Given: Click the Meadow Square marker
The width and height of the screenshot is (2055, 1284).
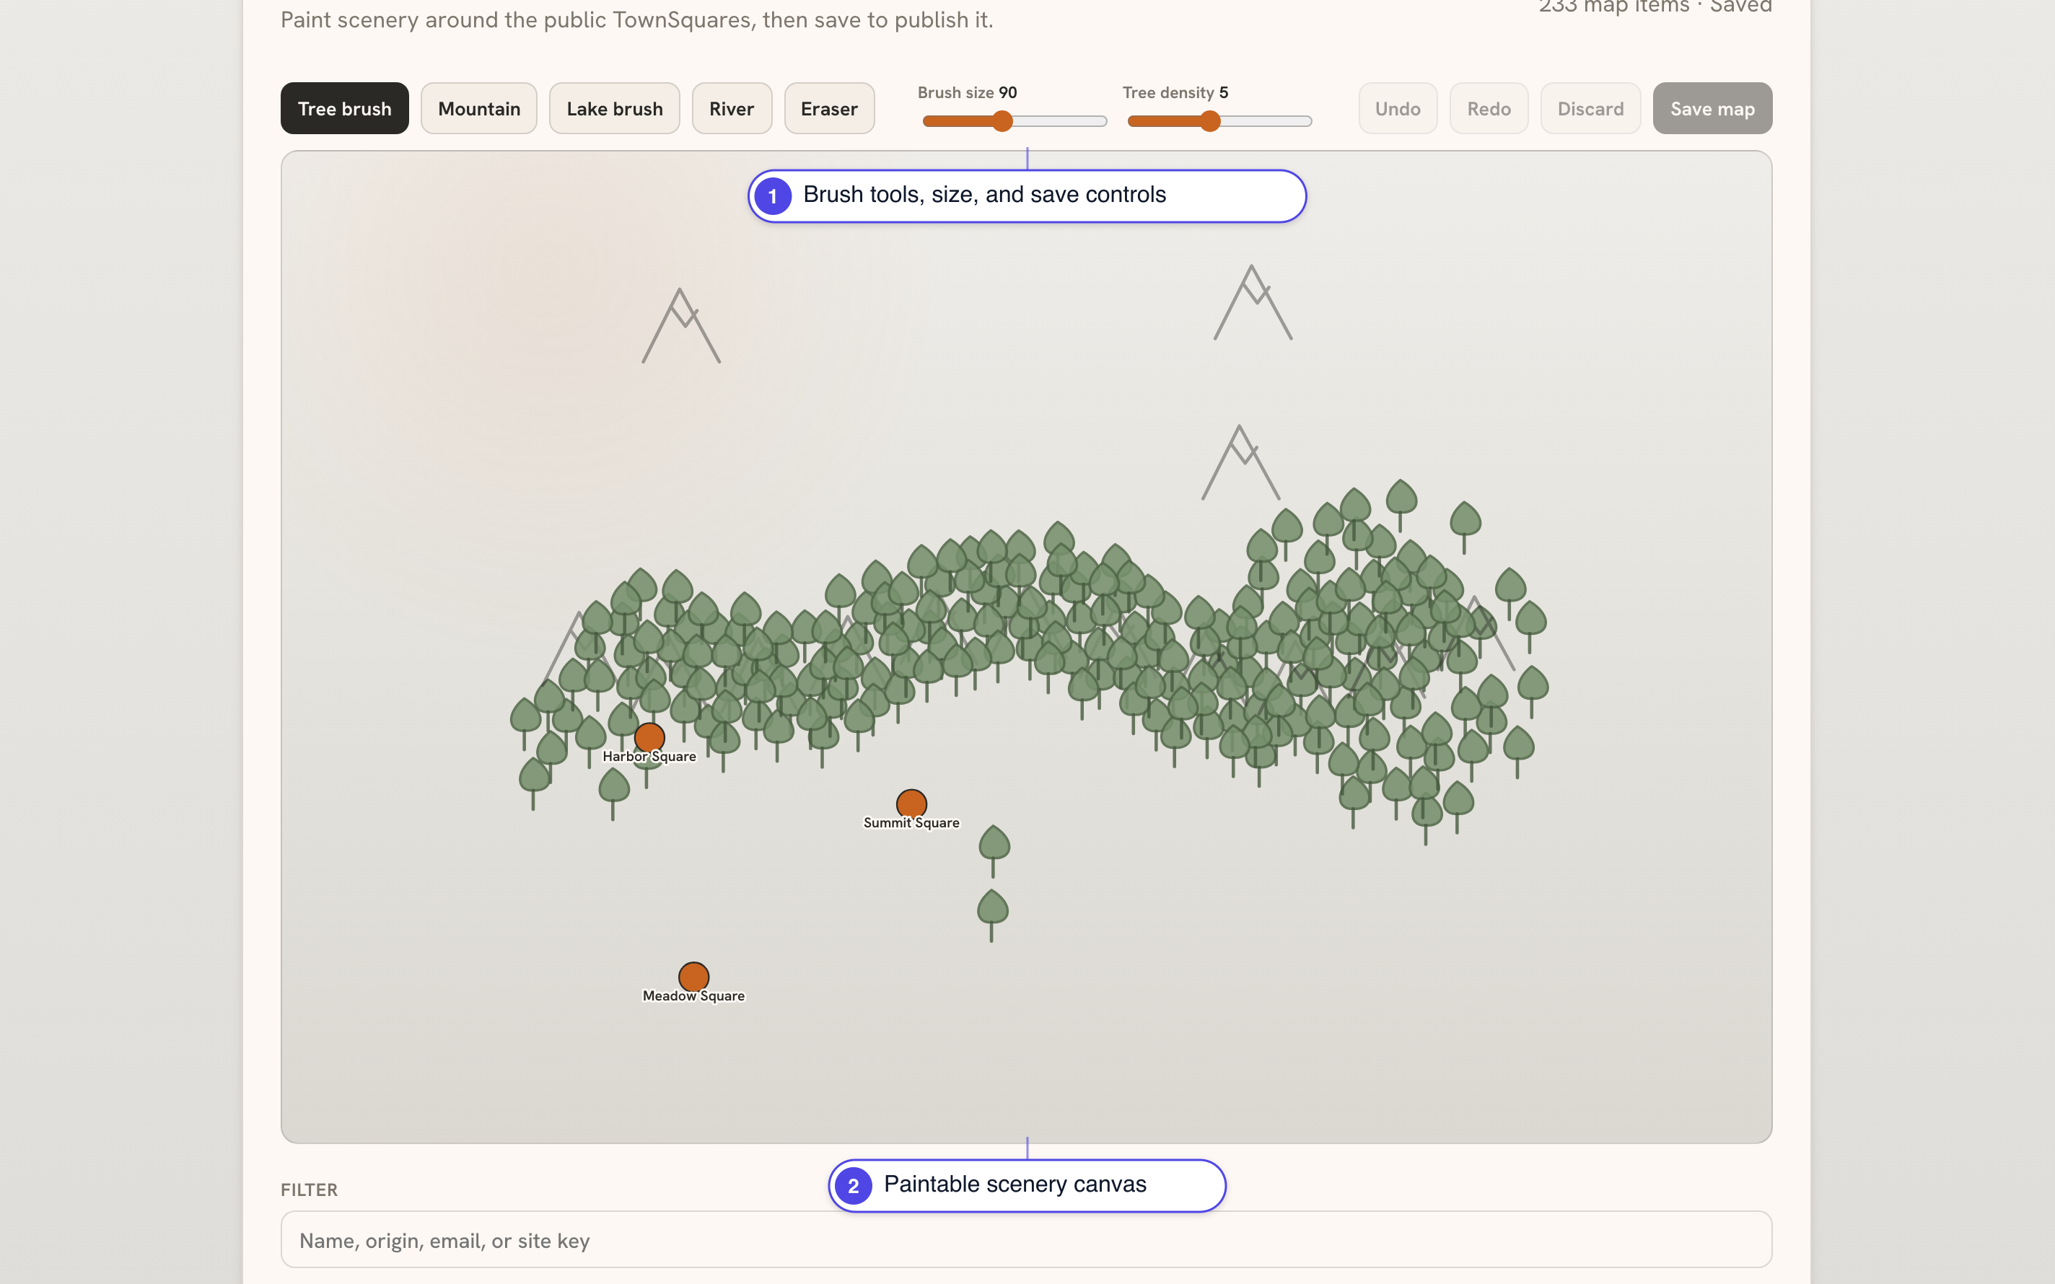Looking at the screenshot, I should click(x=693, y=977).
